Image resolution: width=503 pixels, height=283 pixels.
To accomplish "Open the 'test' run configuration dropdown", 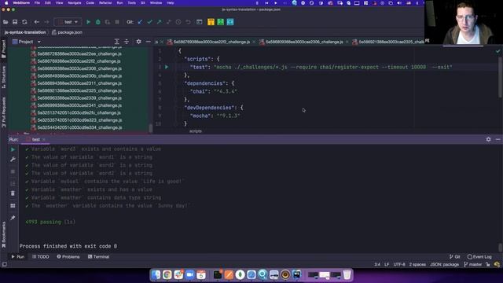I will click(68, 22).
